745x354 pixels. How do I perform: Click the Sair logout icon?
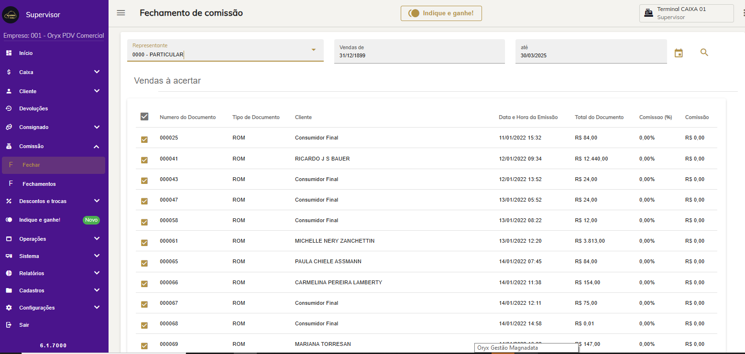pos(9,325)
